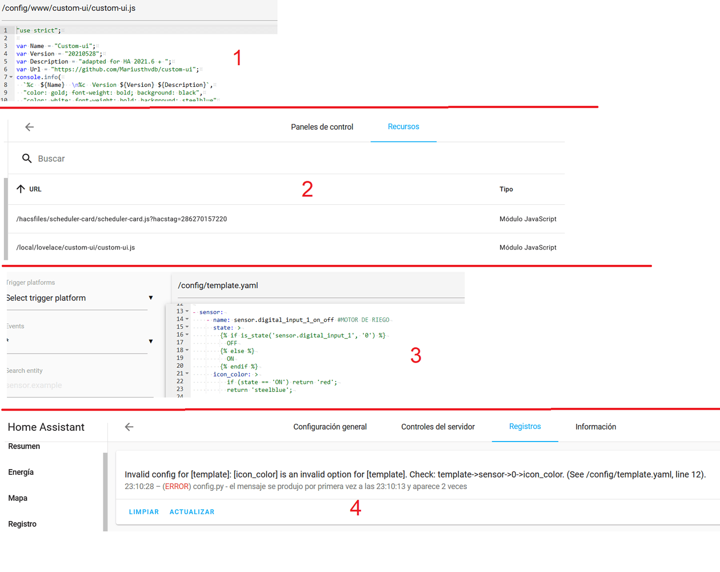Click the ACTUALIZAR button

click(x=192, y=512)
